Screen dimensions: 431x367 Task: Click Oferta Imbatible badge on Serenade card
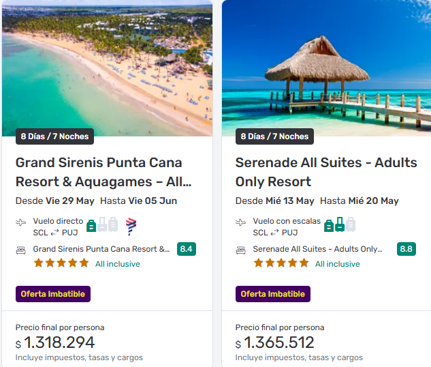pyautogui.click(x=273, y=294)
